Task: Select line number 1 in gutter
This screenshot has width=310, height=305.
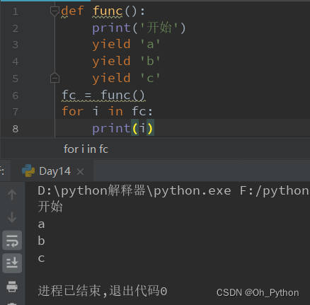Action: pos(16,11)
